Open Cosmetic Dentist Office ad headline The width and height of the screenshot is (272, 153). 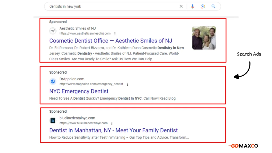(111, 41)
